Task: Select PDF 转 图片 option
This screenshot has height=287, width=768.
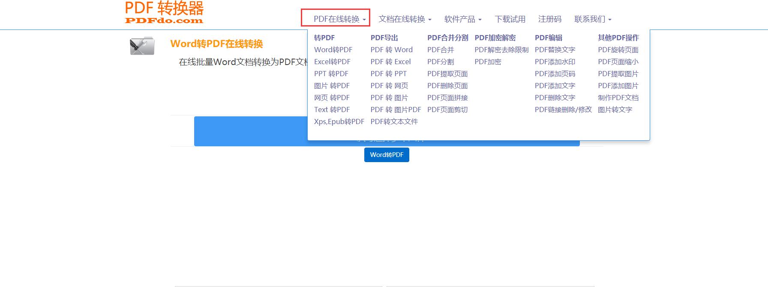Action: coord(389,98)
